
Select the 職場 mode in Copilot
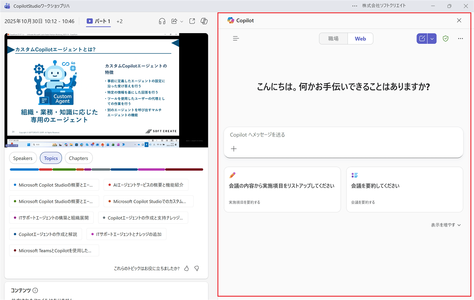click(x=333, y=38)
